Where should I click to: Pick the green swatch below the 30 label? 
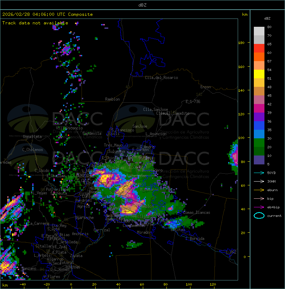(259, 143)
